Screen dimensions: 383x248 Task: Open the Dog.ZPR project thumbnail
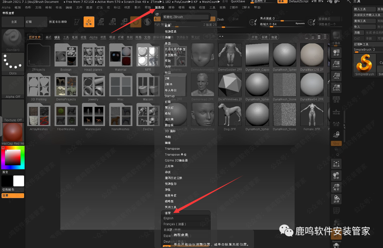tap(230, 115)
